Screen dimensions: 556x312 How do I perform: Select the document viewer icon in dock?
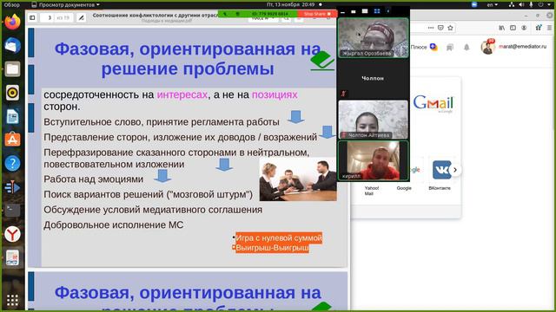(12, 257)
